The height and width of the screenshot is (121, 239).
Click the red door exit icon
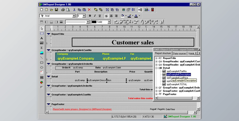[152, 10]
